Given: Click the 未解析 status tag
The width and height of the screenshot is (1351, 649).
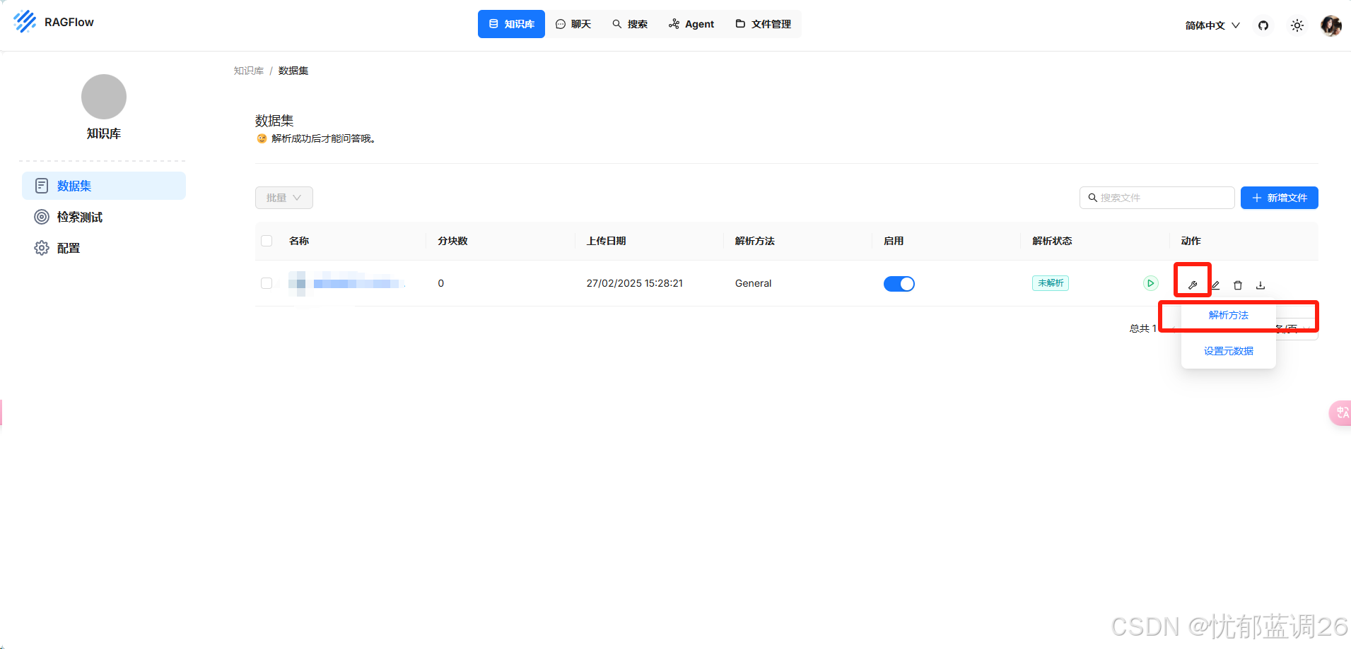Looking at the screenshot, I should click(1051, 283).
